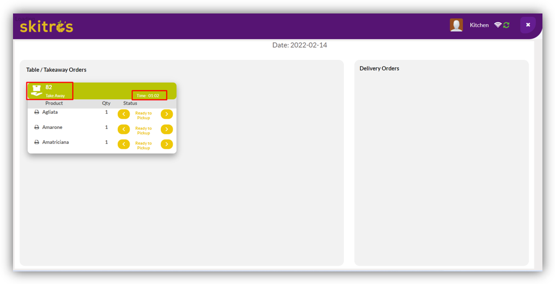Click the green refresh sync icon
The width and height of the screenshot is (555, 284).
507,25
